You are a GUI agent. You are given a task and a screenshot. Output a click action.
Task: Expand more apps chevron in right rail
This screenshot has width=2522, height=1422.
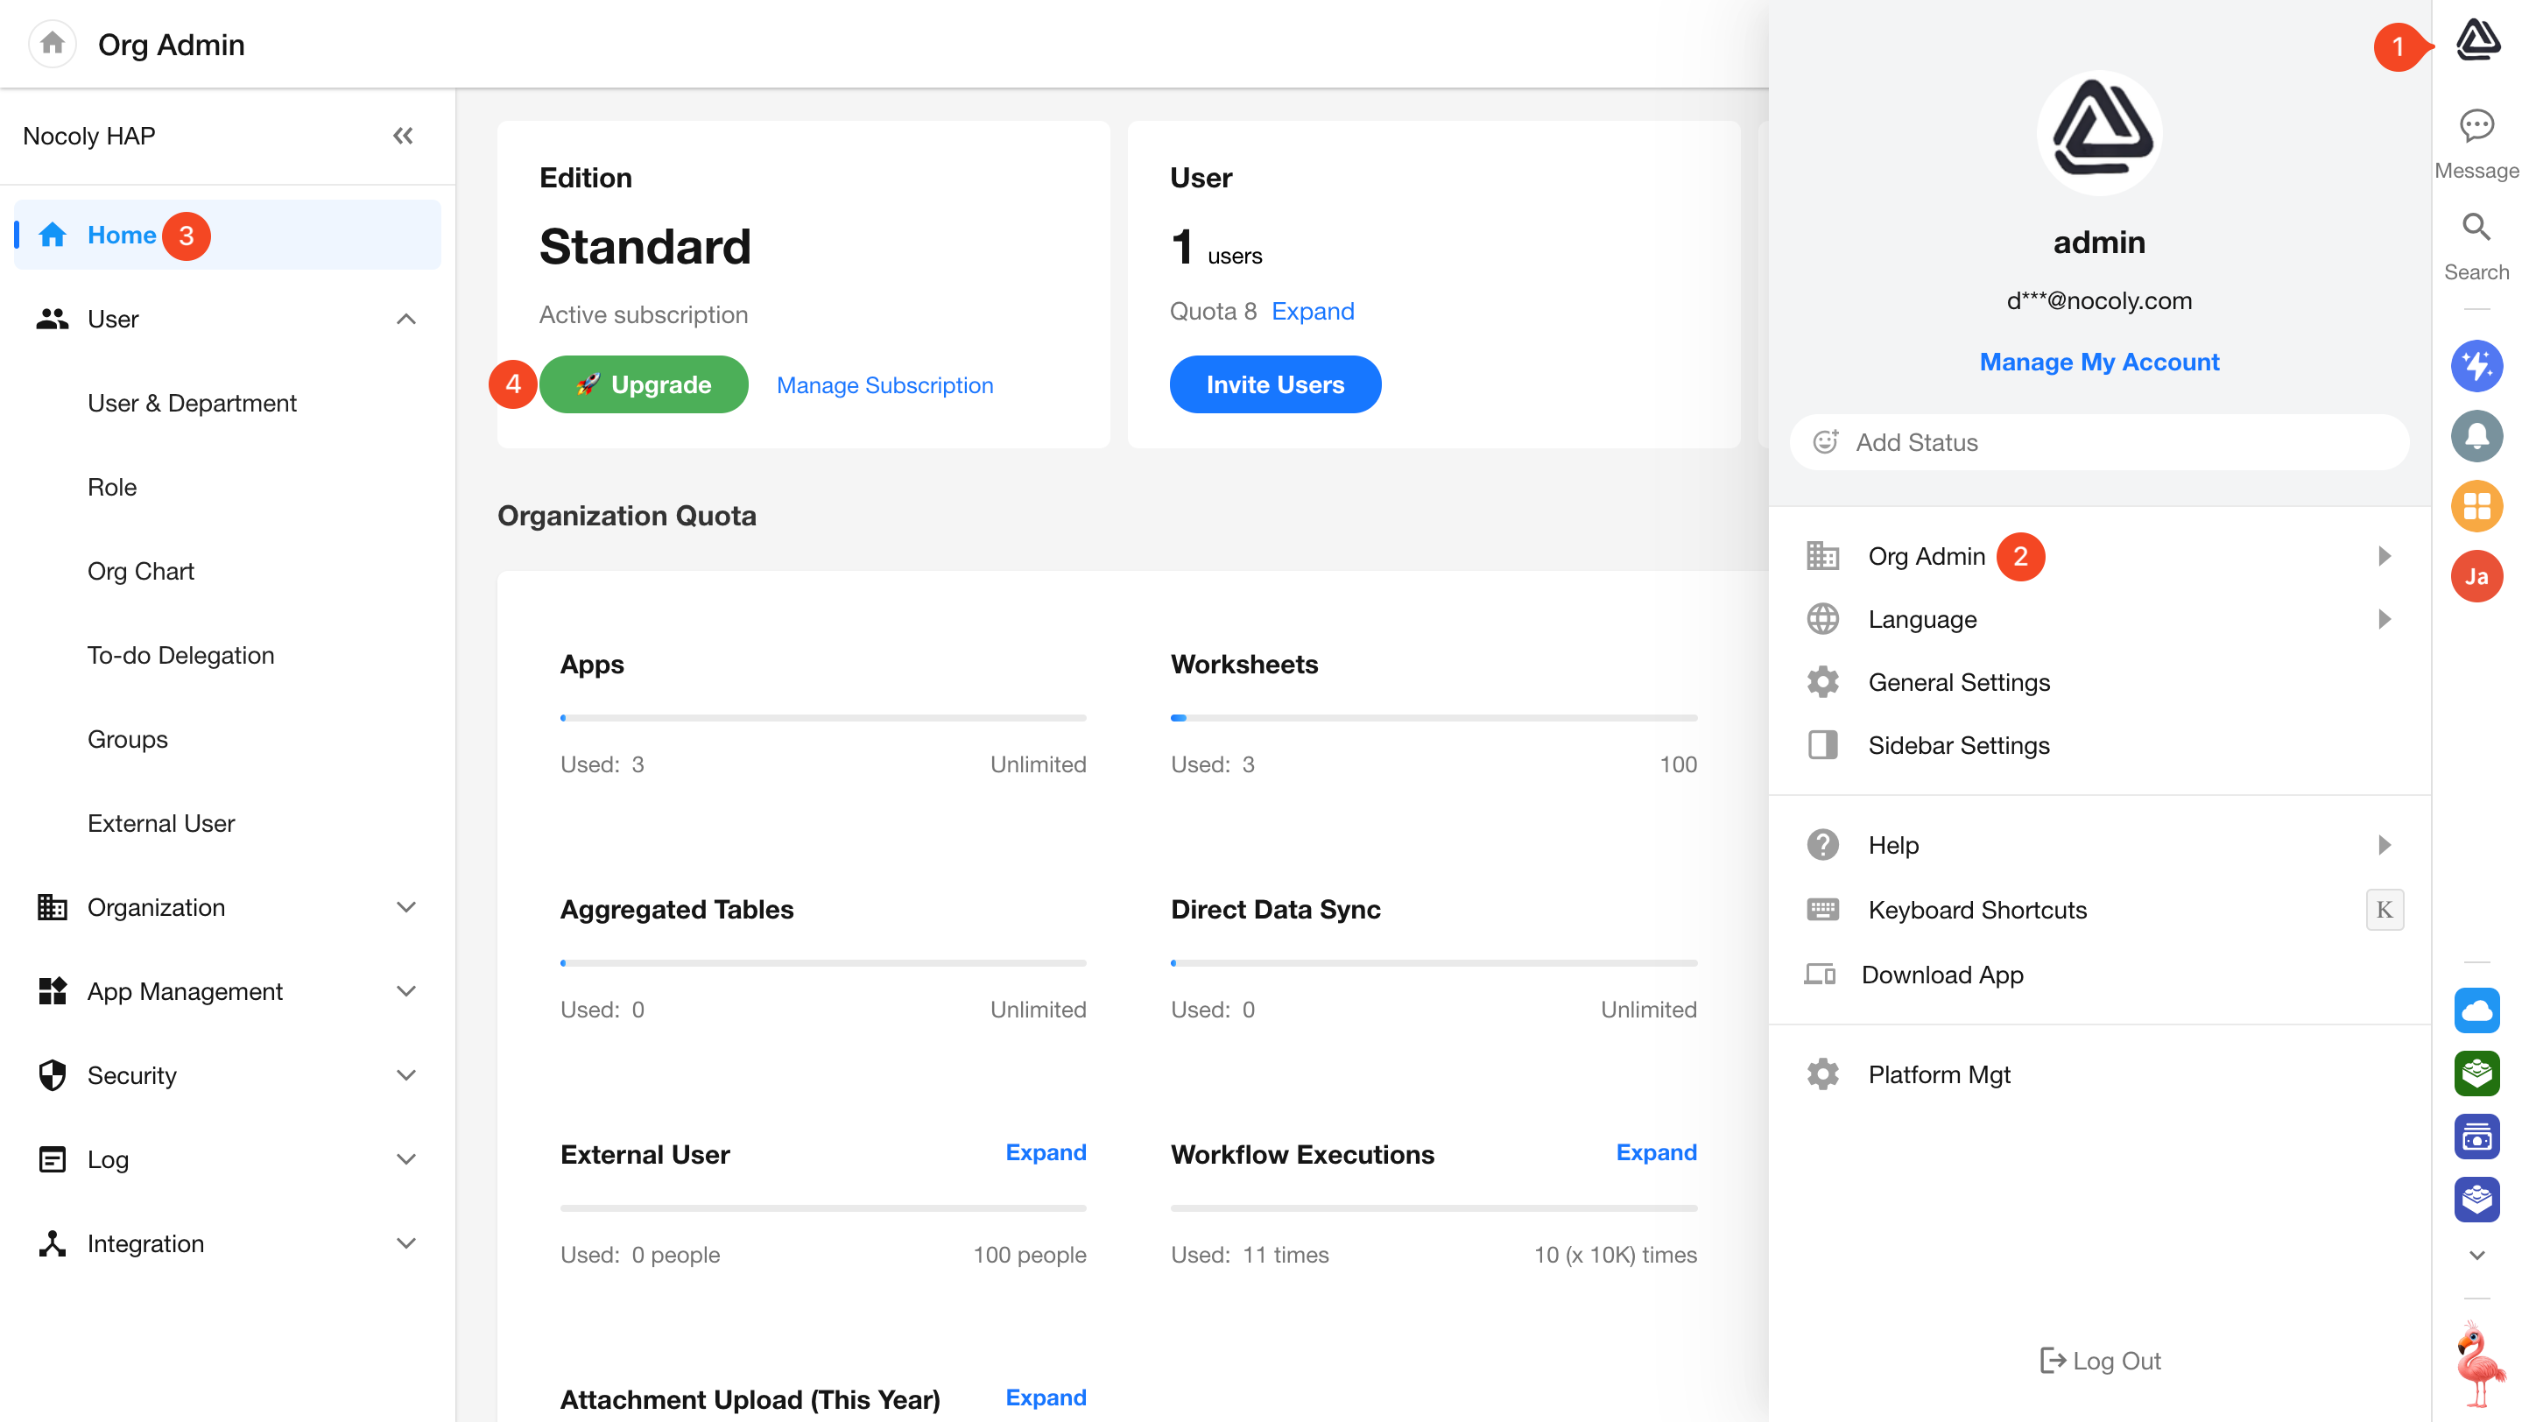[2476, 1255]
